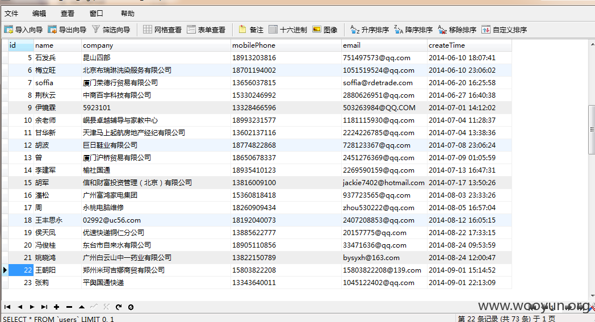Open the 查看 menu
Screen dimensions: 595x322
(x=68, y=14)
